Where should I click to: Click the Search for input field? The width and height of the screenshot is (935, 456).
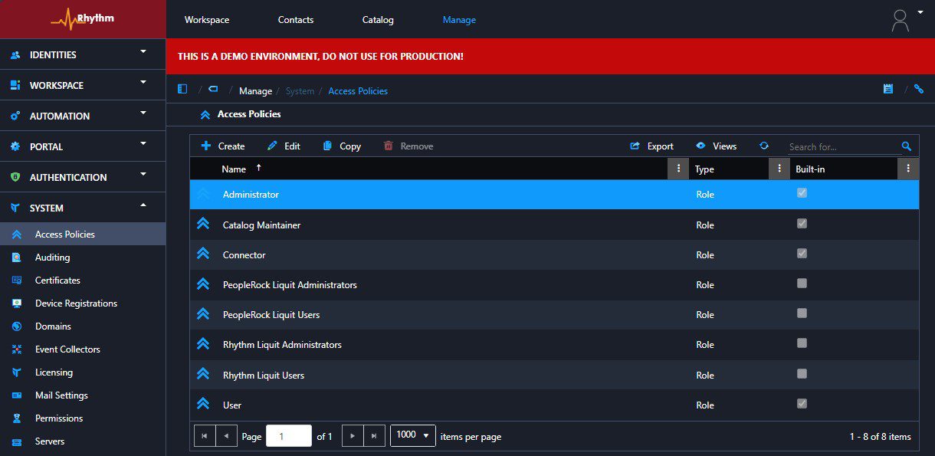point(842,146)
